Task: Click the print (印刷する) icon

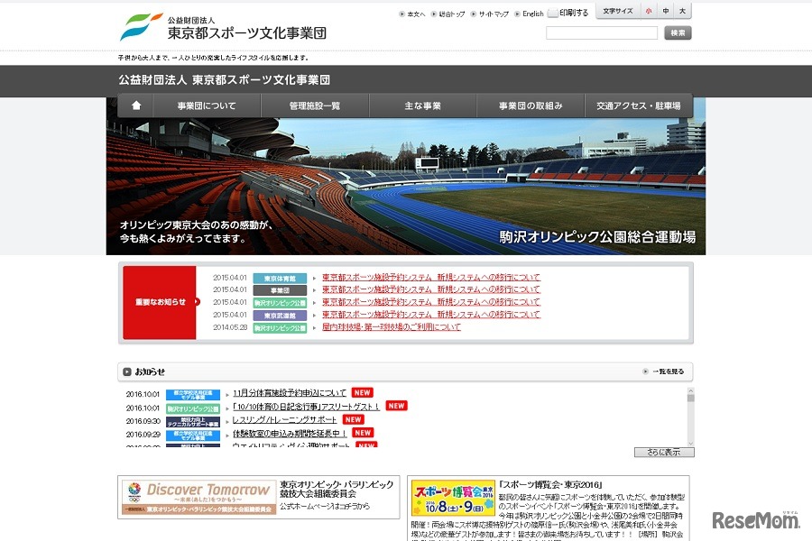Action: 555,12
